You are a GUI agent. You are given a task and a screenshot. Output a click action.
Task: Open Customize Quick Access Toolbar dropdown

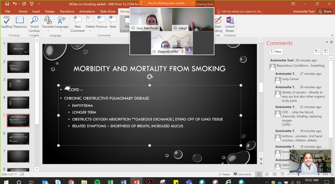[39, 4]
